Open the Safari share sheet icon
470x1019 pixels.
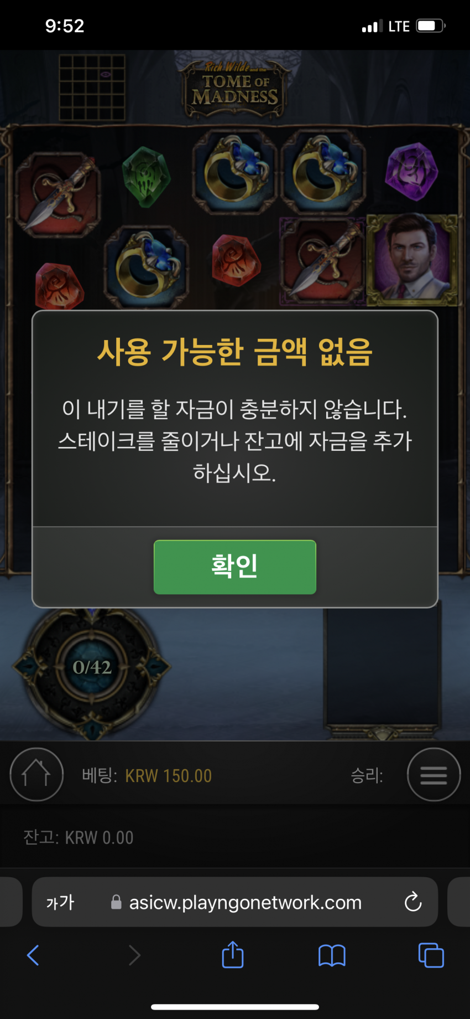click(x=233, y=955)
